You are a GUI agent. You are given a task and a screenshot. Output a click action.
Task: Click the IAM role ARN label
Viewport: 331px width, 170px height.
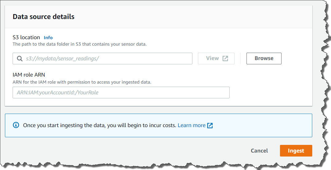[29, 75]
